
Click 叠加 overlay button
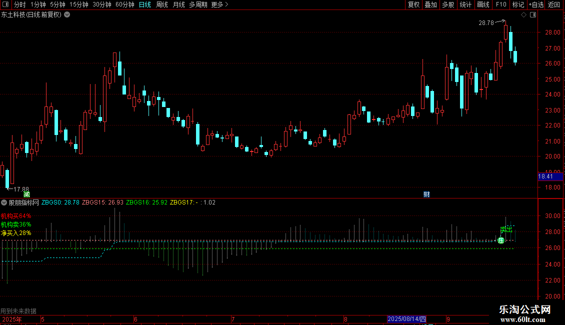tap(430, 4)
